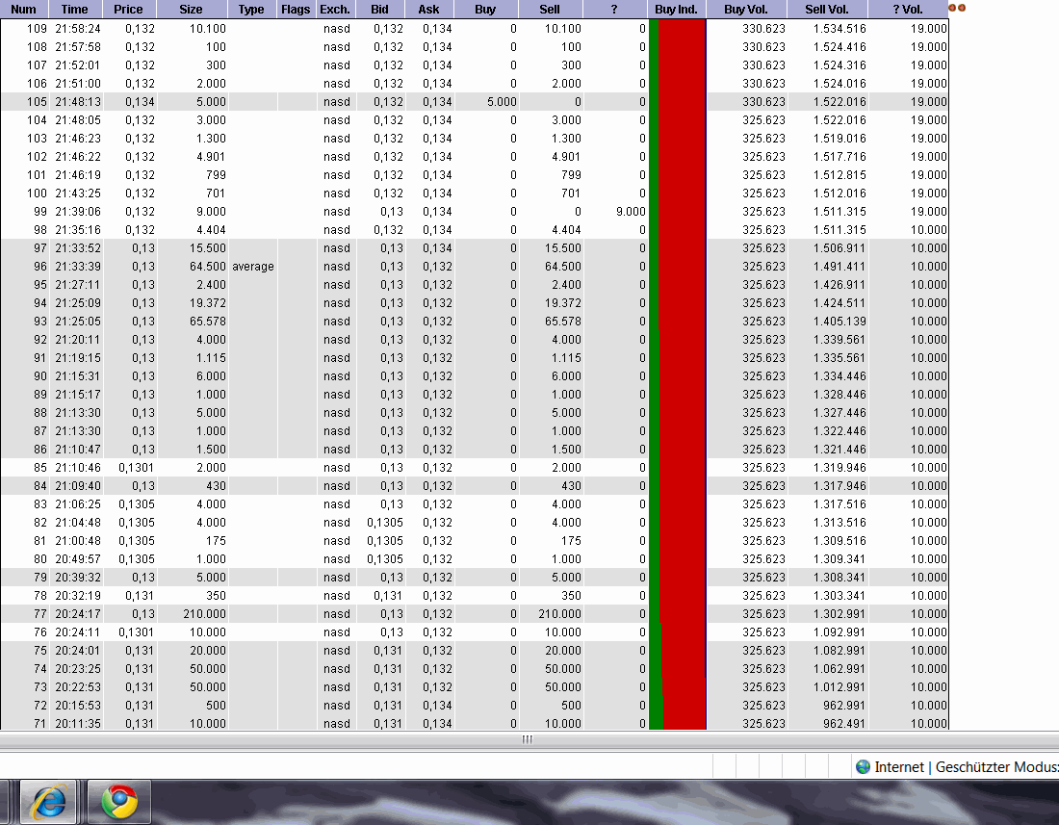
Task: Sort by the Price column header
Action: (x=128, y=10)
